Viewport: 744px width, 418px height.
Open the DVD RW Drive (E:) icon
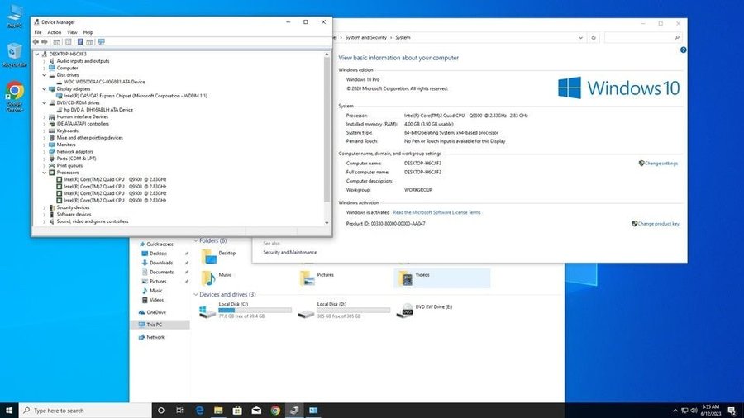pyautogui.click(x=405, y=311)
